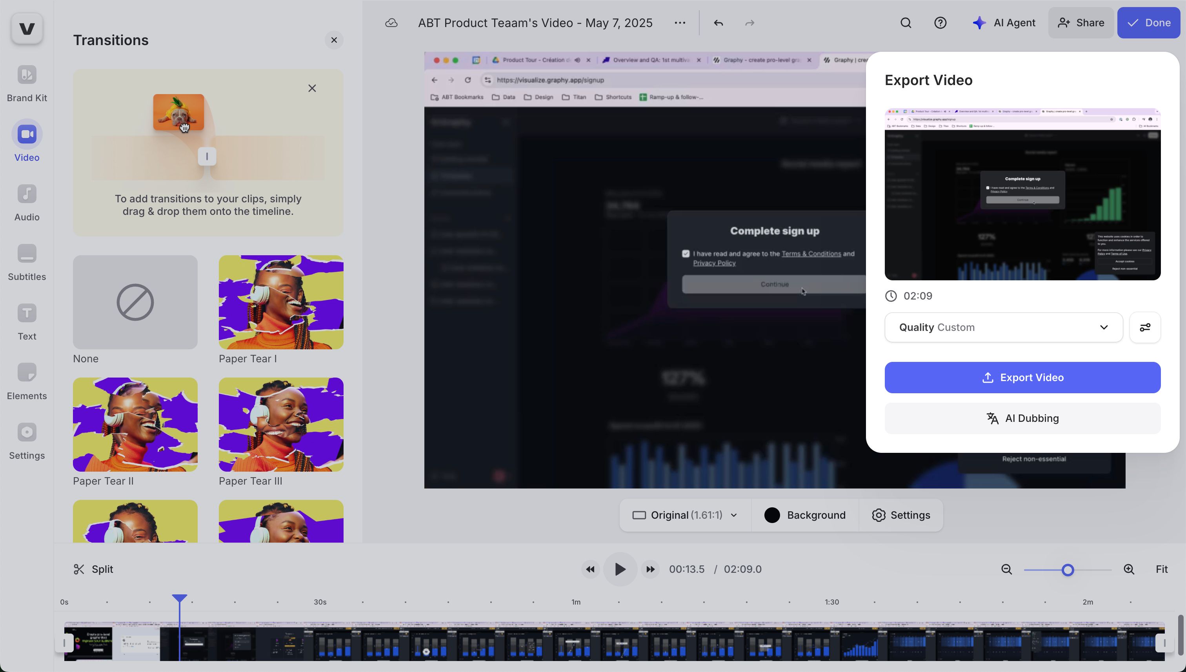Close the Transitions panel

[334, 40]
